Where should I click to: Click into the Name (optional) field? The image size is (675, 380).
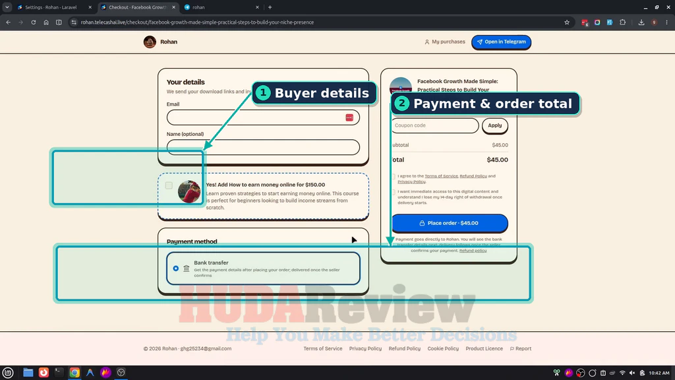[263, 147]
